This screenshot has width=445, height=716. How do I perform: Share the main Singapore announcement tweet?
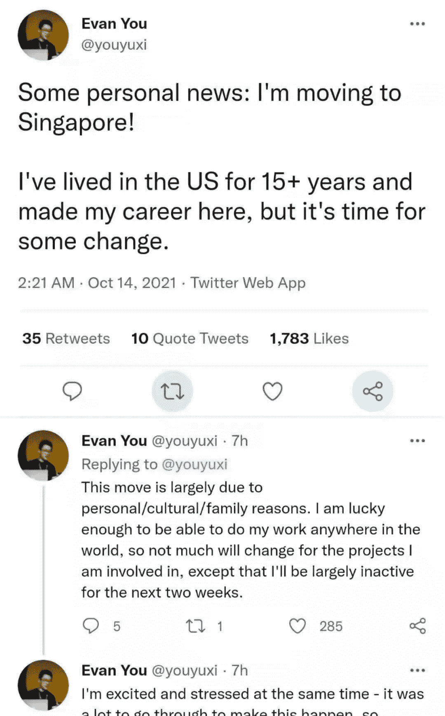372,391
